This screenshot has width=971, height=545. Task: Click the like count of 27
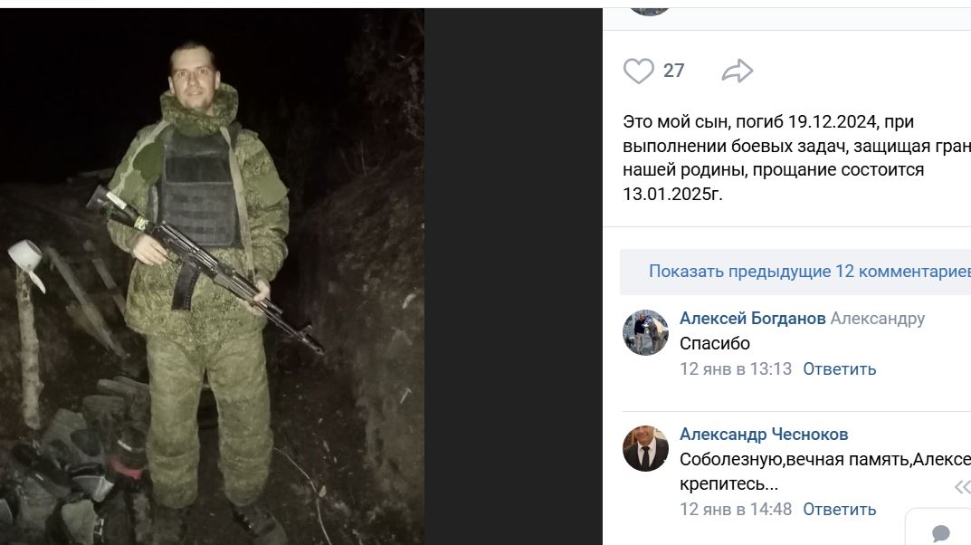[x=674, y=71]
